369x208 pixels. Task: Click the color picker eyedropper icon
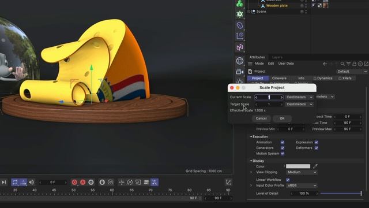point(315,166)
